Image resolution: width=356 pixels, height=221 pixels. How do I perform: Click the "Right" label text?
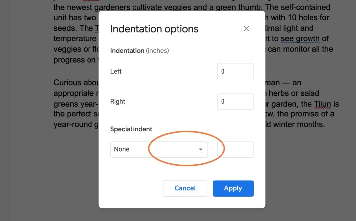tap(118, 101)
